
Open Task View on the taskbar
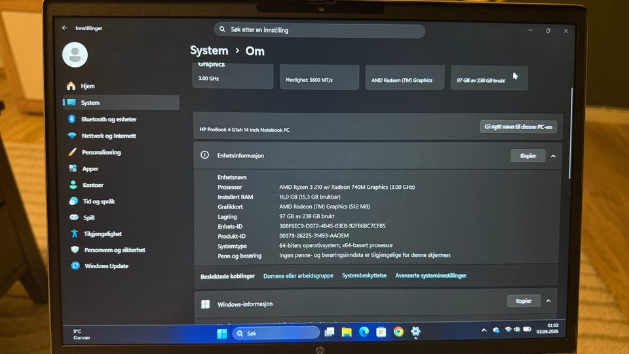[x=330, y=332]
